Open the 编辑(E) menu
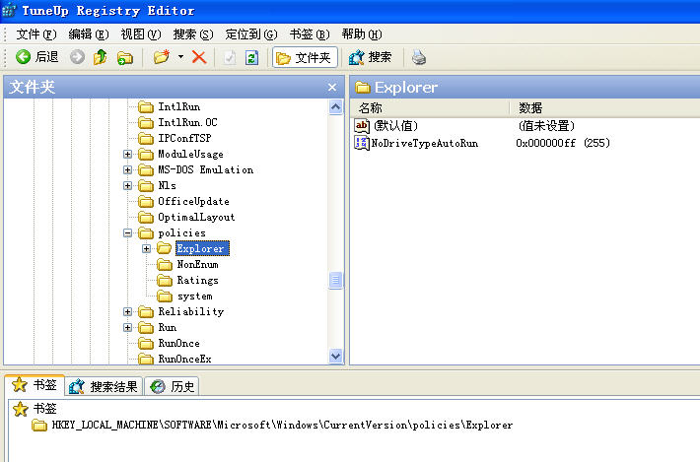The image size is (700, 462). click(89, 34)
